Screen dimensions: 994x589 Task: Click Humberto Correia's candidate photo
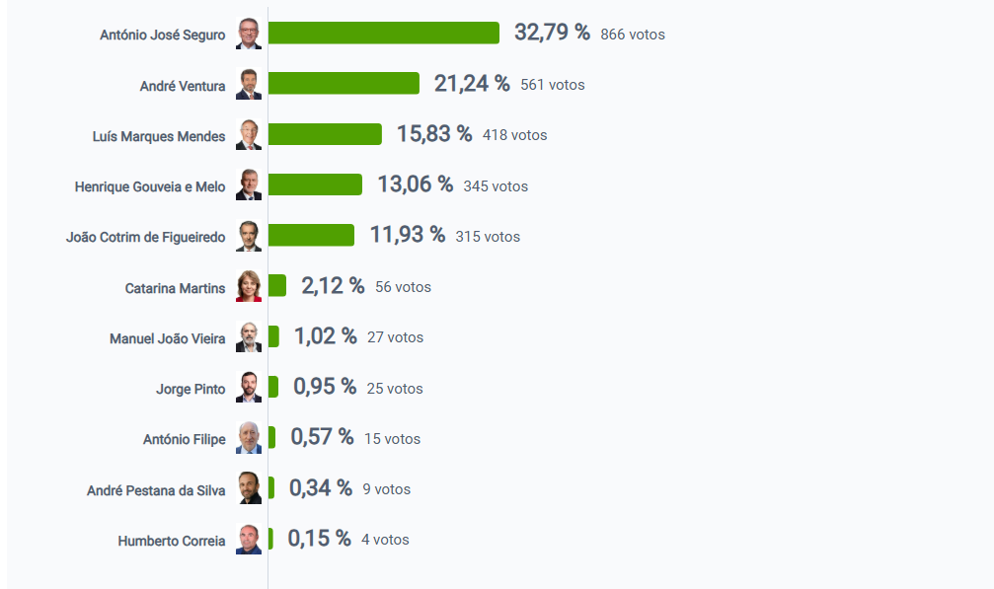coord(249,540)
